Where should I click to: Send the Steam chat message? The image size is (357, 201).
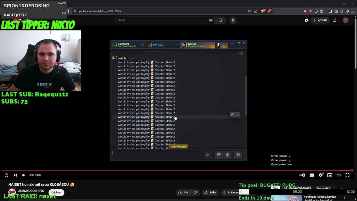point(208,155)
